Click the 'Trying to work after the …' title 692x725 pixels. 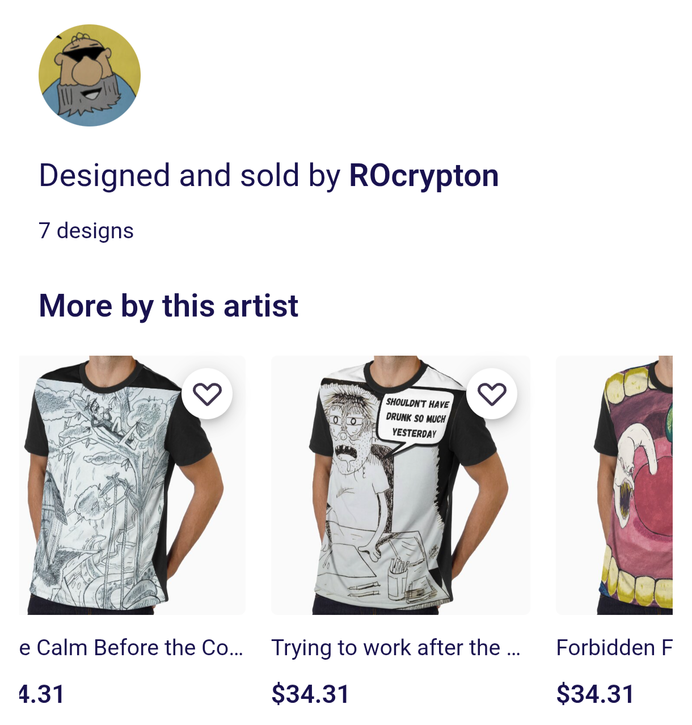pos(395,648)
